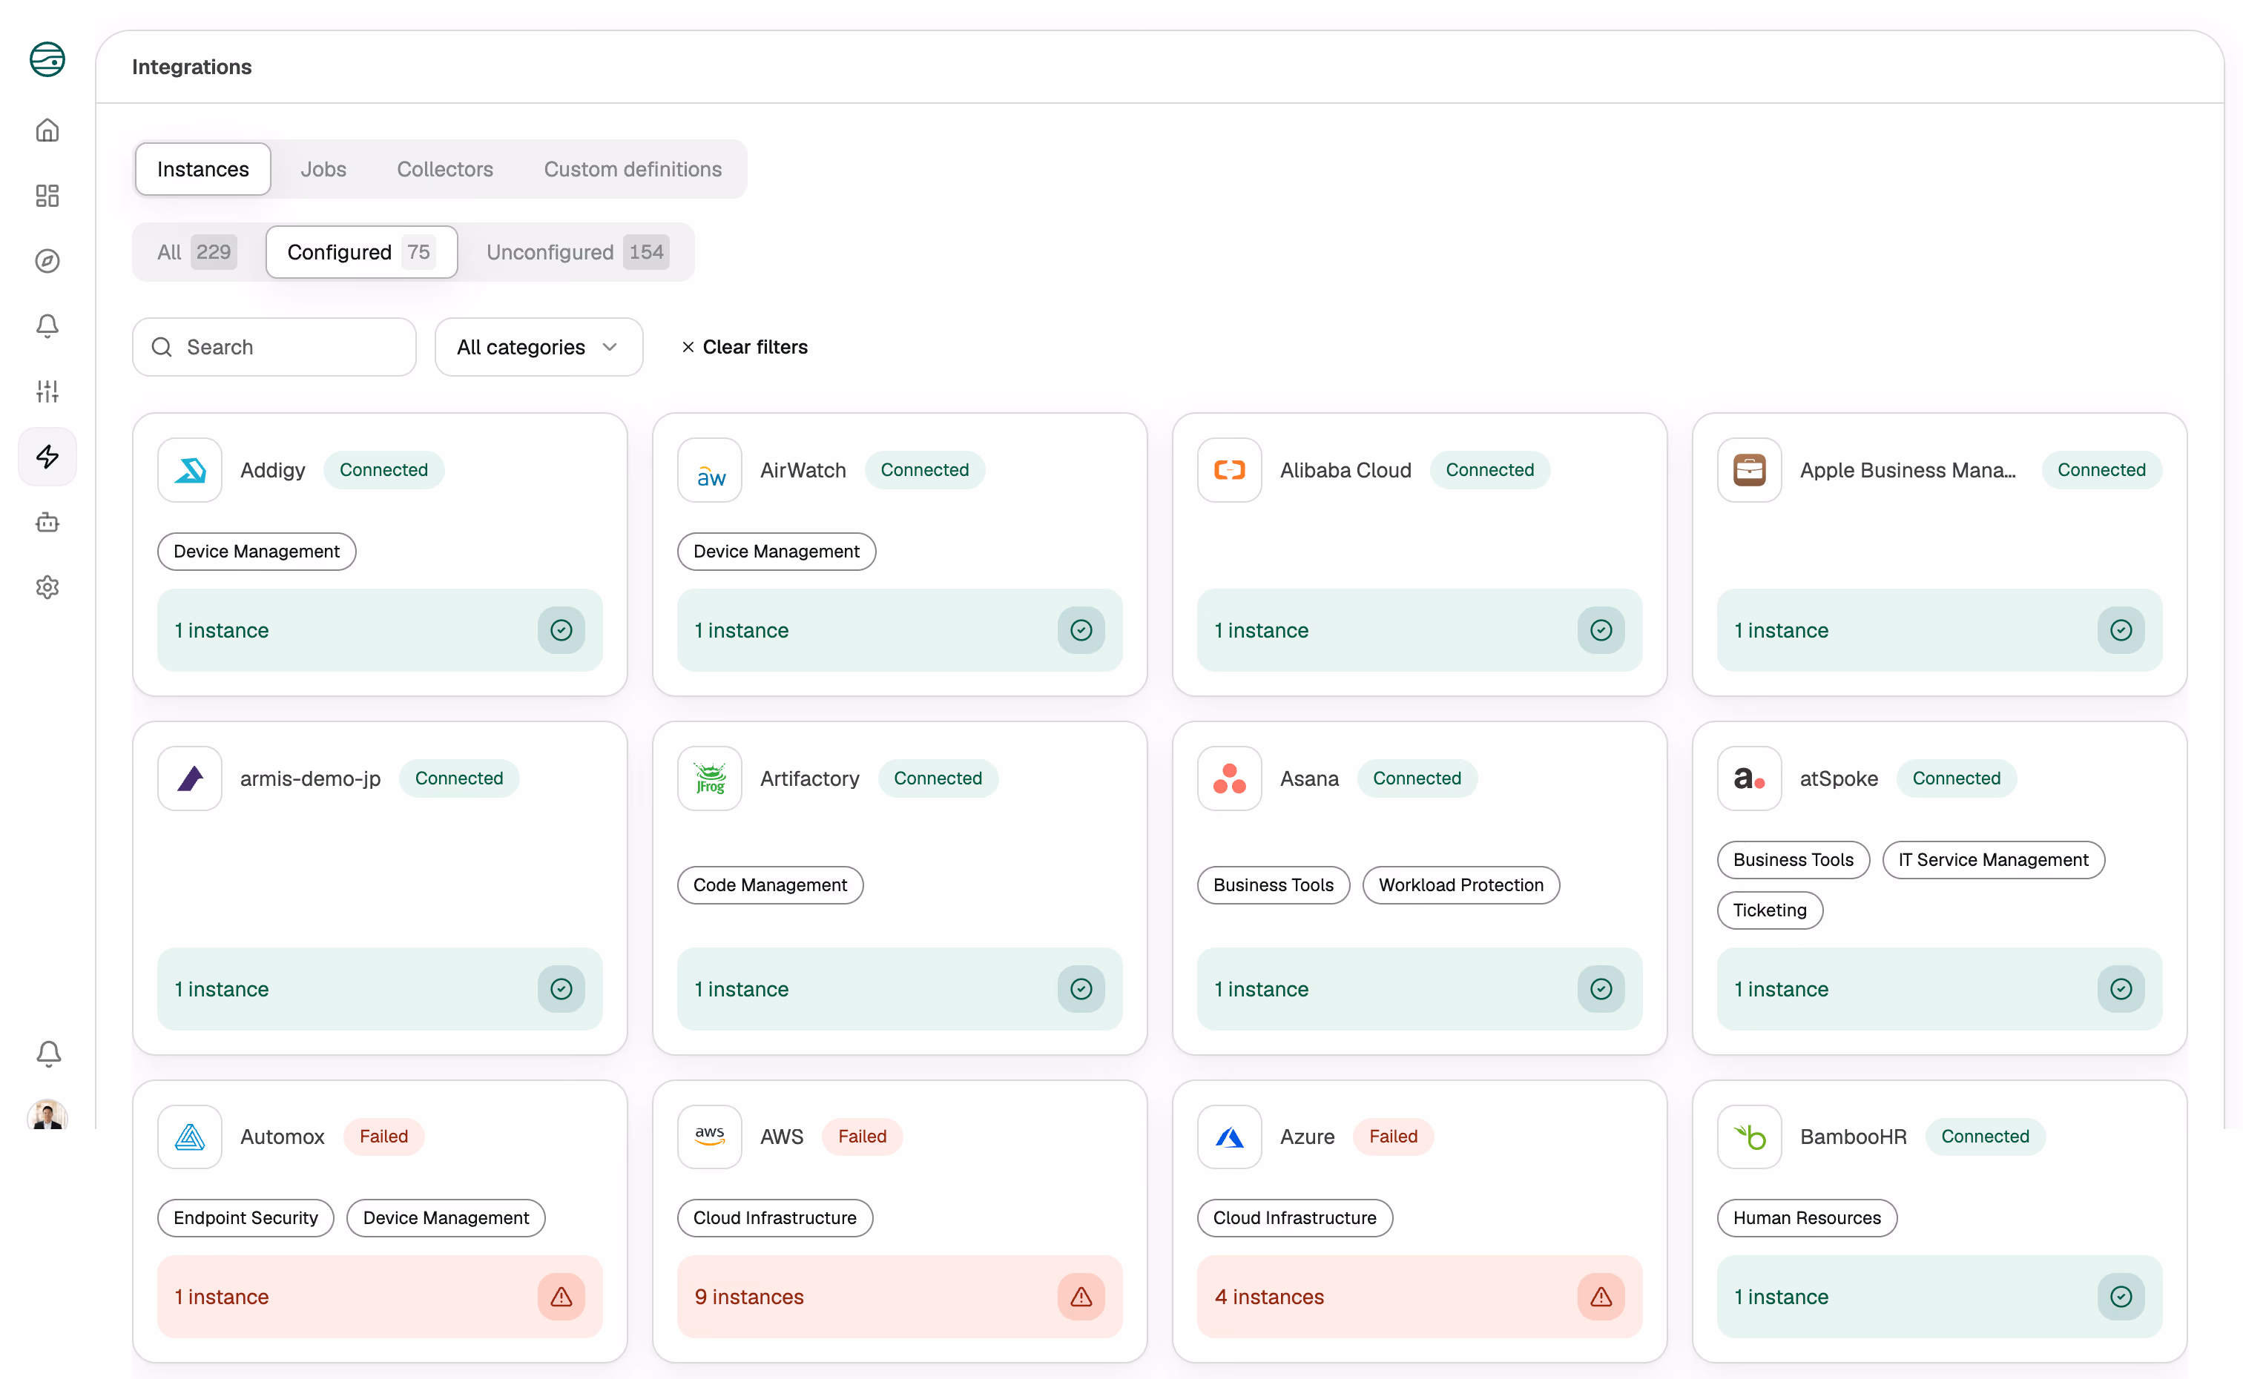Select the All 229 filter
2243x1379 pixels.
[x=197, y=252]
